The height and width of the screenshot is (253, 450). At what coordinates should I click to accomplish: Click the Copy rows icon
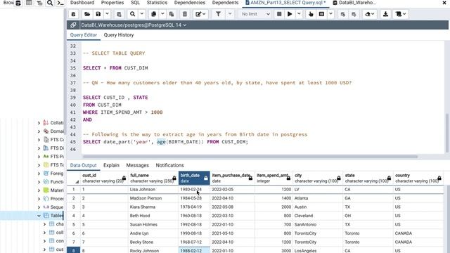coord(153,14)
